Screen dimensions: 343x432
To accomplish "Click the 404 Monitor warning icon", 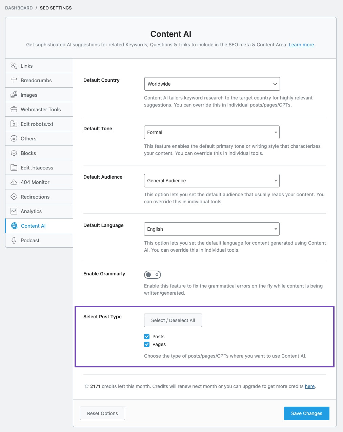I will coord(14,182).
